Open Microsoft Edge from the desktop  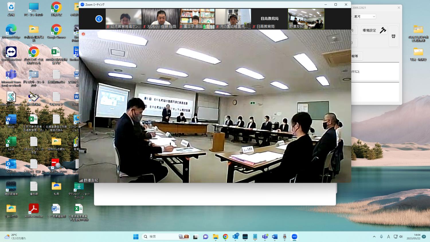pyautogui.click(x=11, y=30)
